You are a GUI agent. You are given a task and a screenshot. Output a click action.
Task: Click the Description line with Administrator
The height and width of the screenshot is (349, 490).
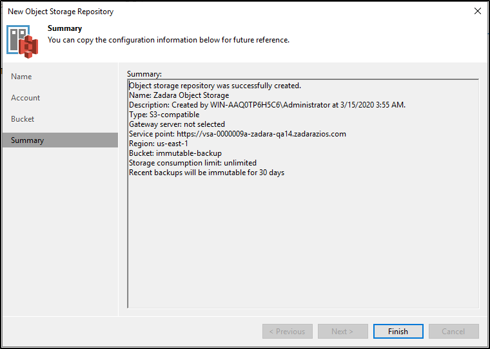click(267, 105)
